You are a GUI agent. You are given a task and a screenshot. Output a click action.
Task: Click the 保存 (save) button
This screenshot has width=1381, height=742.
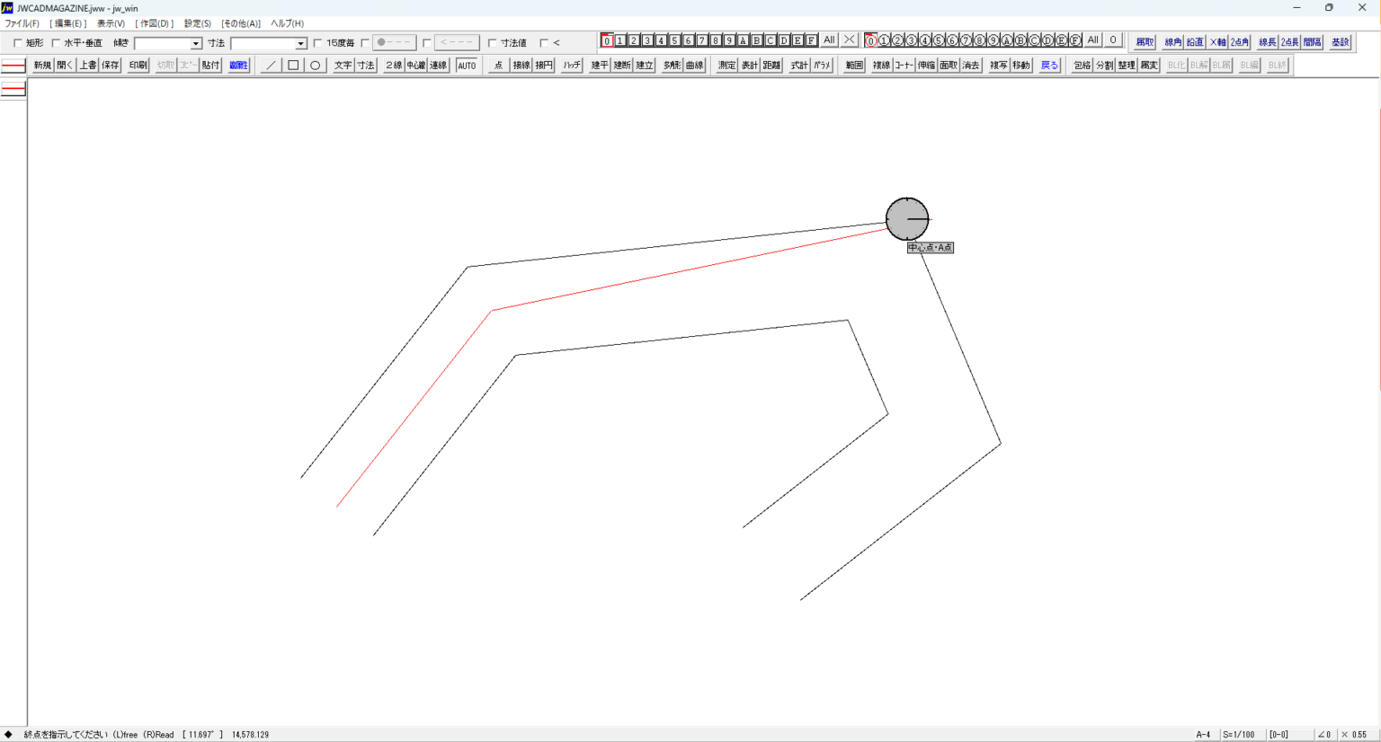coord(110,66)
